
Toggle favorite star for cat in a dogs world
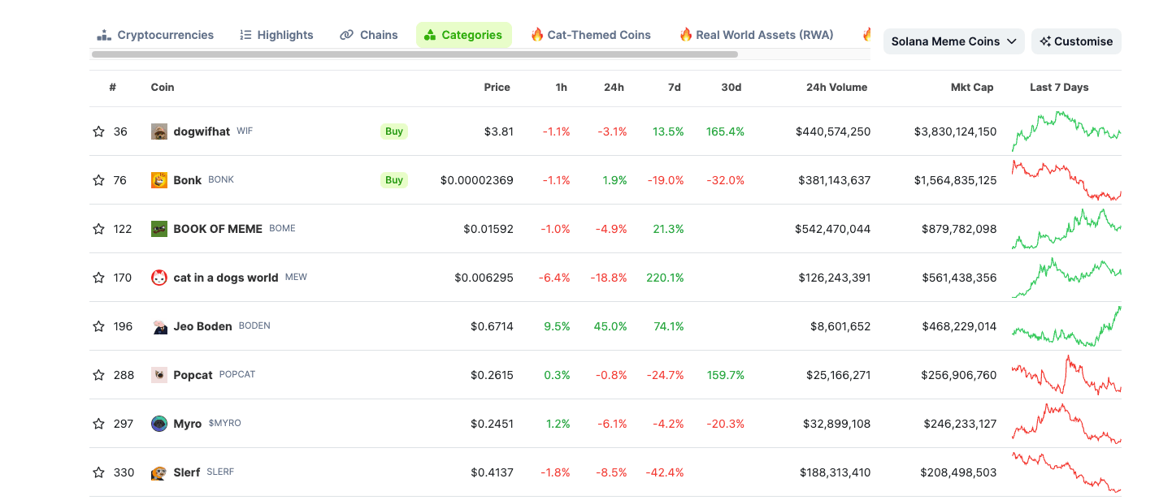98,278
